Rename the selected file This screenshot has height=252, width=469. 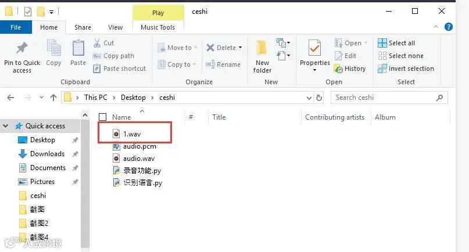[x=223, y=64]
